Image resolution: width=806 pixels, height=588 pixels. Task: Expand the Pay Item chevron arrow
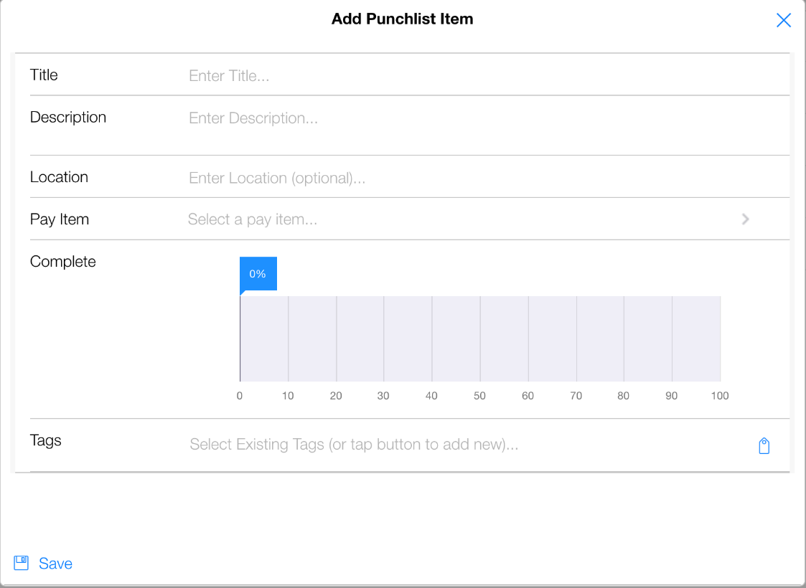pyautogui.click(x=746, y=219)
